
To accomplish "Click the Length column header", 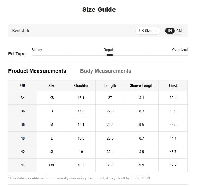I will (x=110, y=86).
